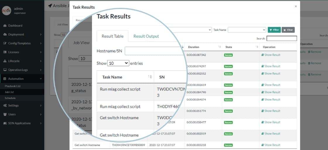Click the Users people icon
The height and width of the screenshot is (150, 328).
[5, 114]
